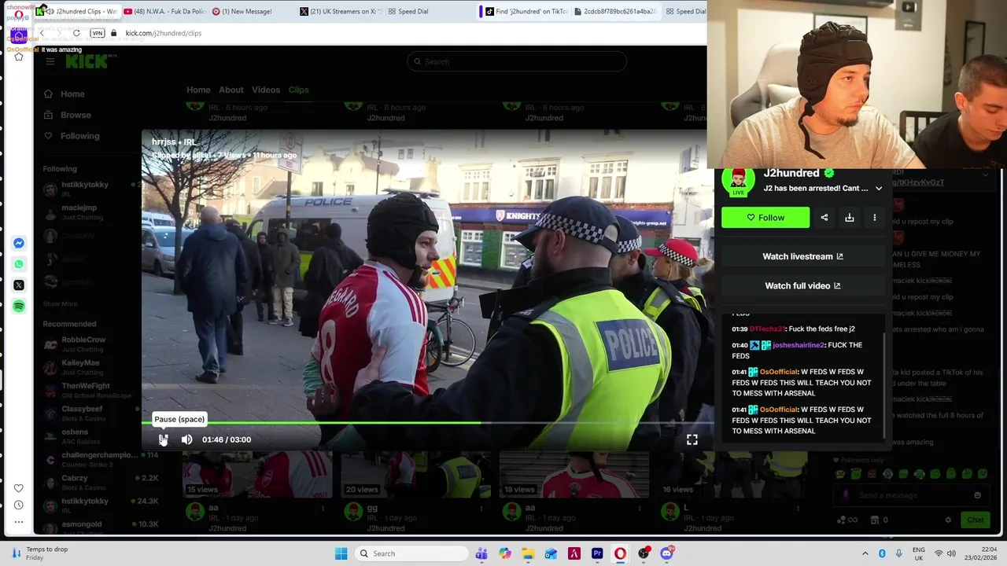Open the Kick hamburger menu
The height and width of the screenshot is (566, 1007).
pos(50,61)
